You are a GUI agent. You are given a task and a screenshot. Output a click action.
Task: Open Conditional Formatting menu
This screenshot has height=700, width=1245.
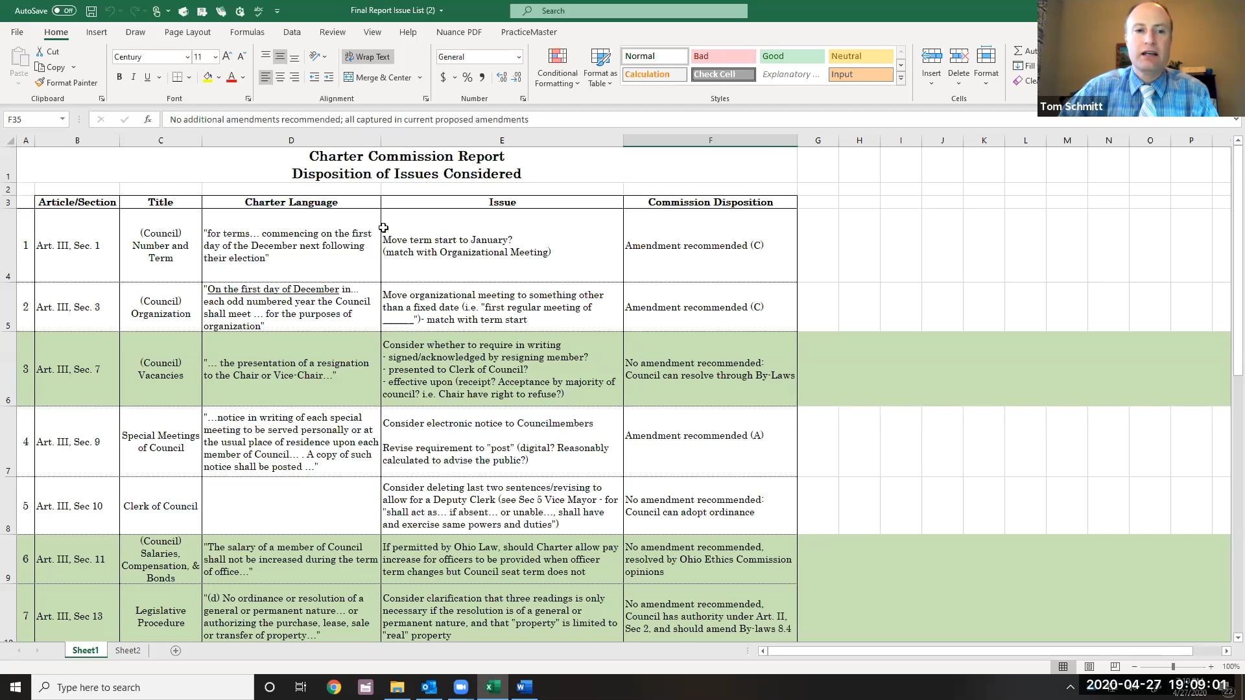click(x=558, y=67)
